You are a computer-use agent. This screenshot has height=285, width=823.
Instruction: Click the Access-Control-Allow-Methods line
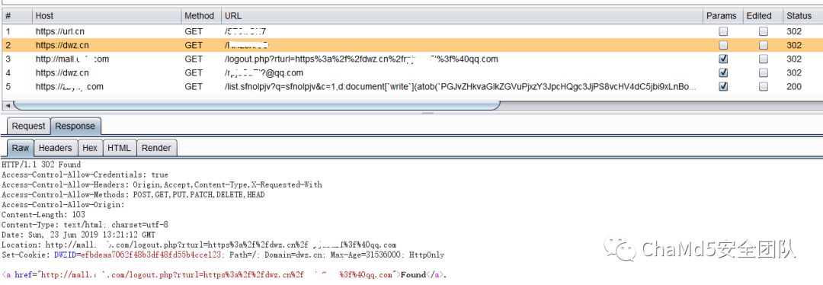(133, 195)
